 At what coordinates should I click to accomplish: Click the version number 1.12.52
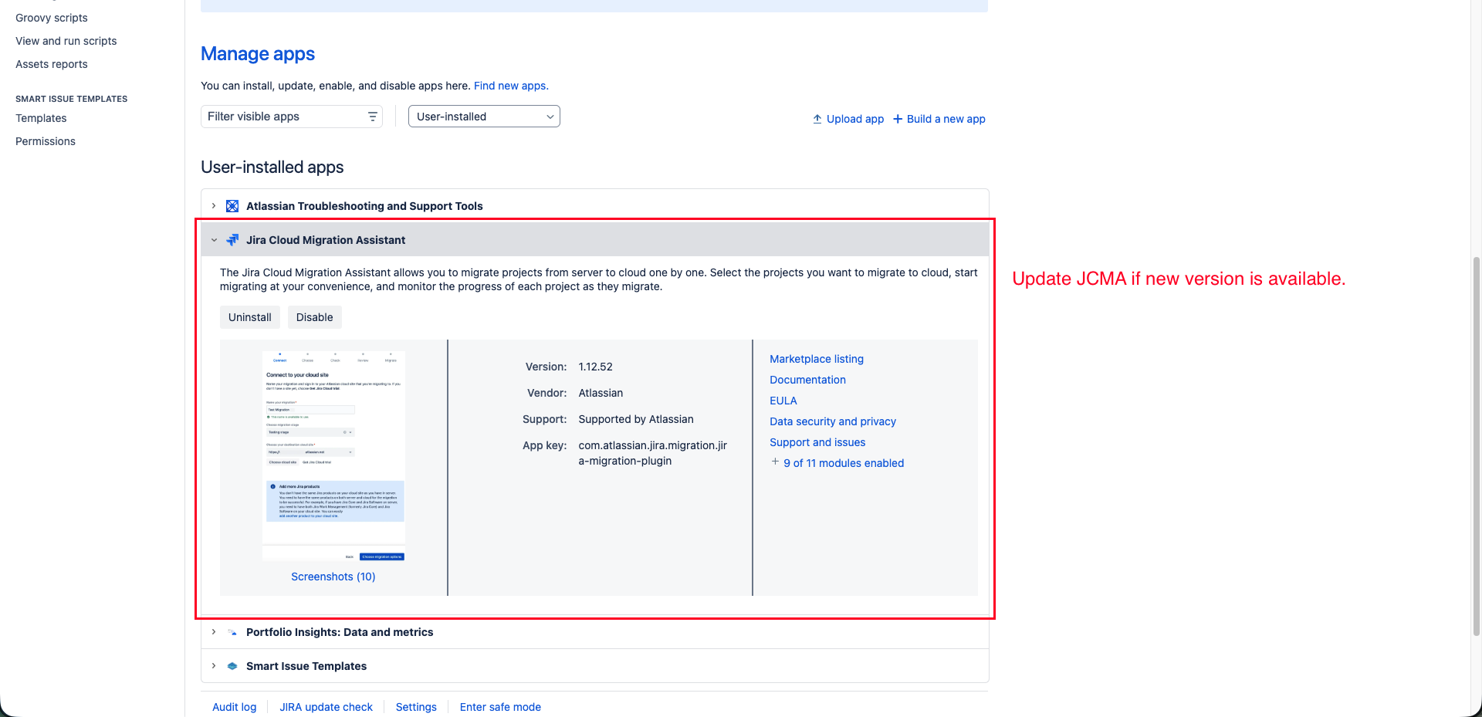[596, 367]
